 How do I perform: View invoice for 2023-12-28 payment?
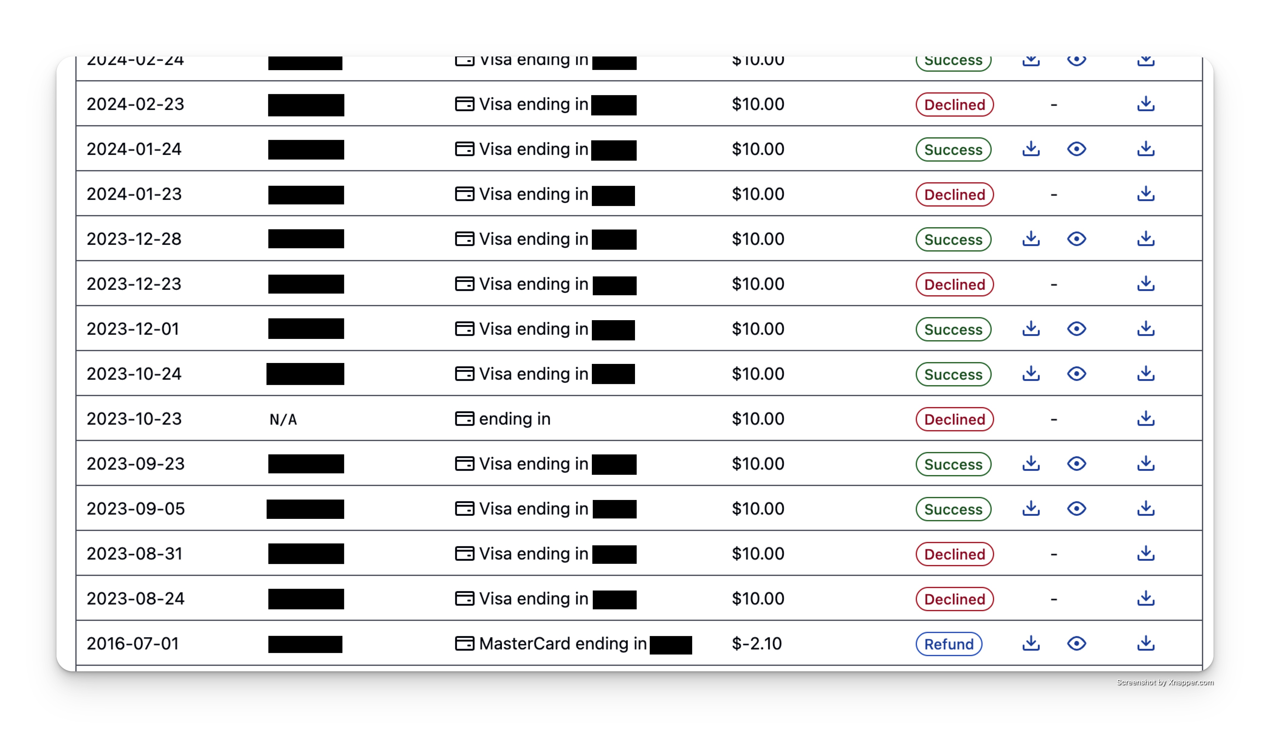click(1076, 239)
